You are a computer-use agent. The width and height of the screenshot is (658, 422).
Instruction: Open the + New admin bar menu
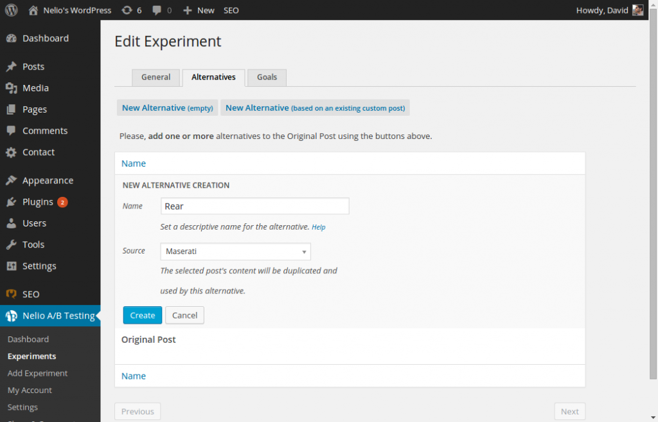[x=199, y=10]
